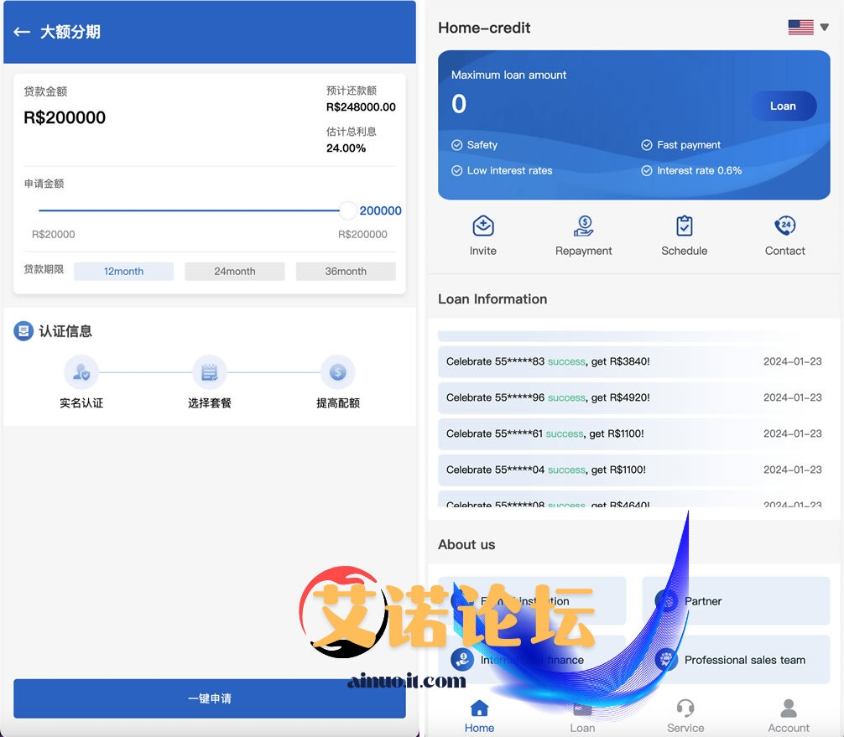The image size is (844, 737).
Task: Select the 36month loan term
Action: 346,271
